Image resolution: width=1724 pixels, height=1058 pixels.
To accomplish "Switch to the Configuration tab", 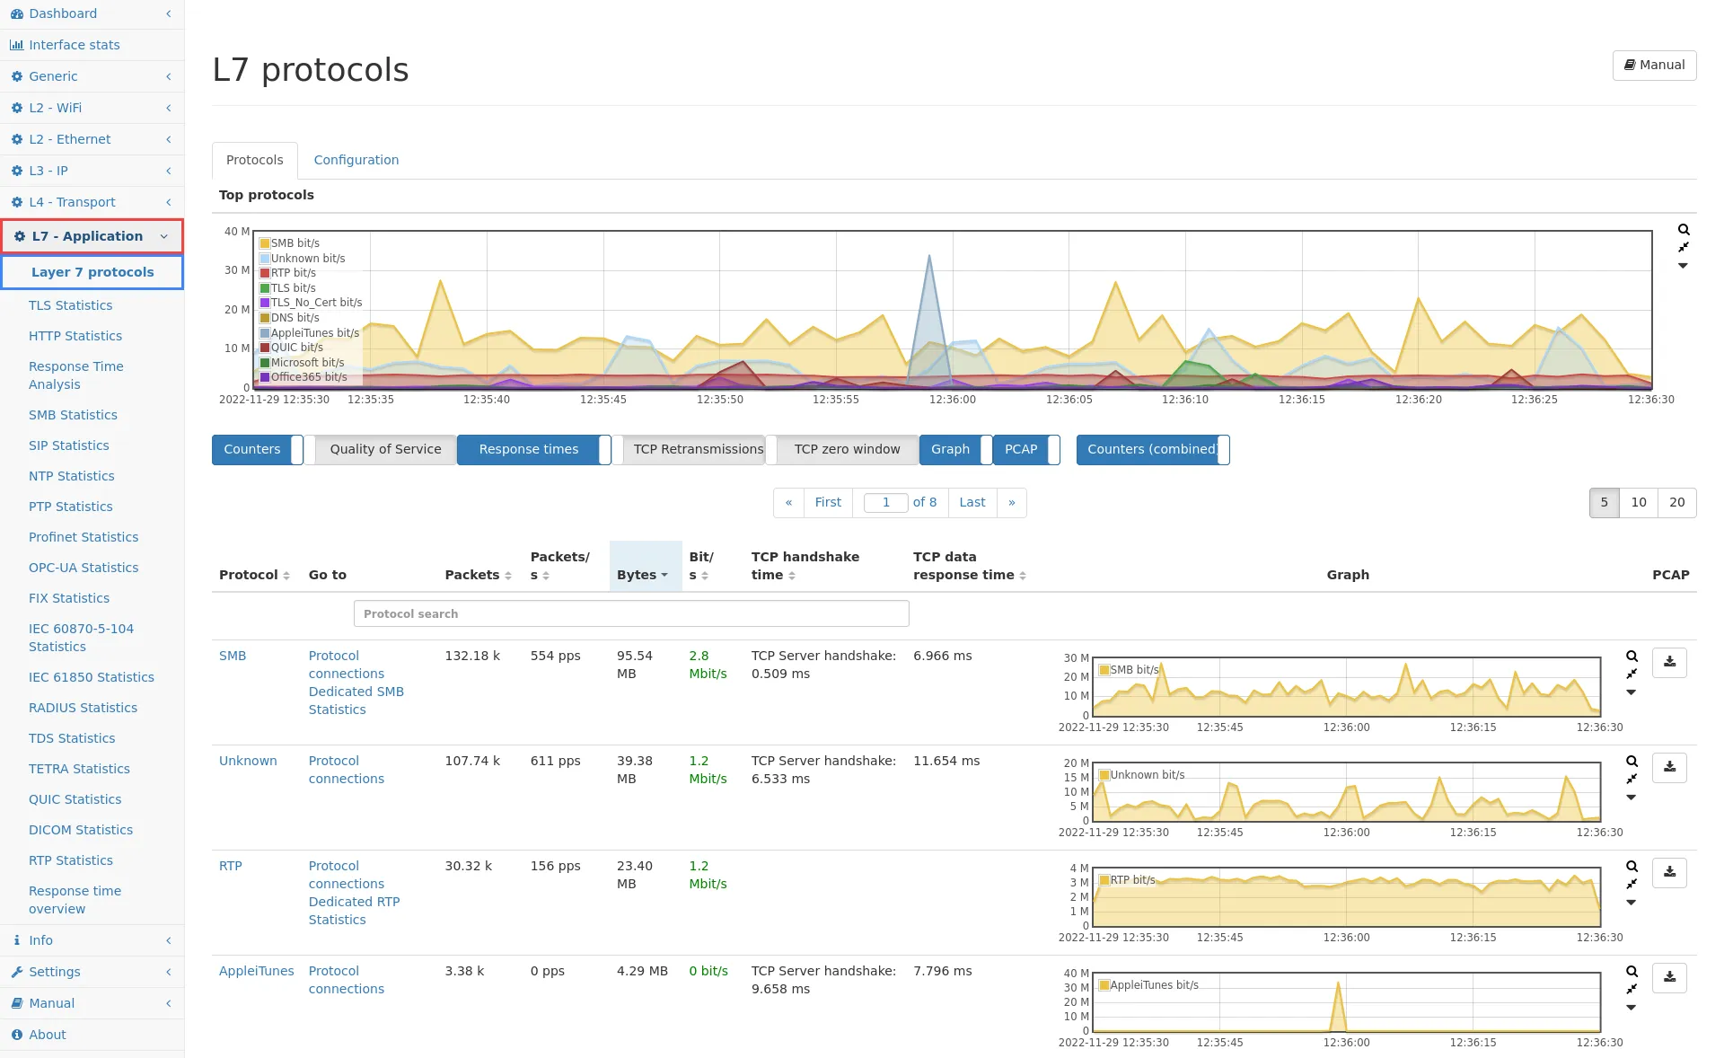I will tap(356, 160).
